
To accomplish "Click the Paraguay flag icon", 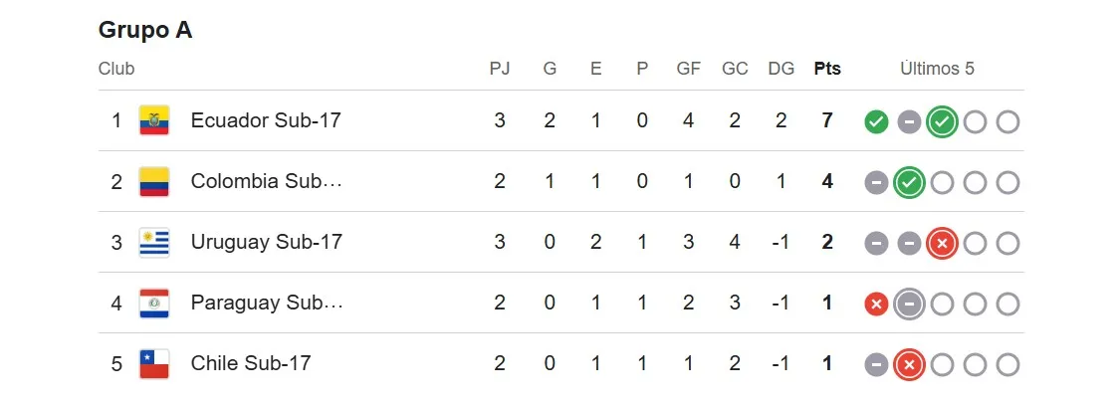I will (154, 304).
